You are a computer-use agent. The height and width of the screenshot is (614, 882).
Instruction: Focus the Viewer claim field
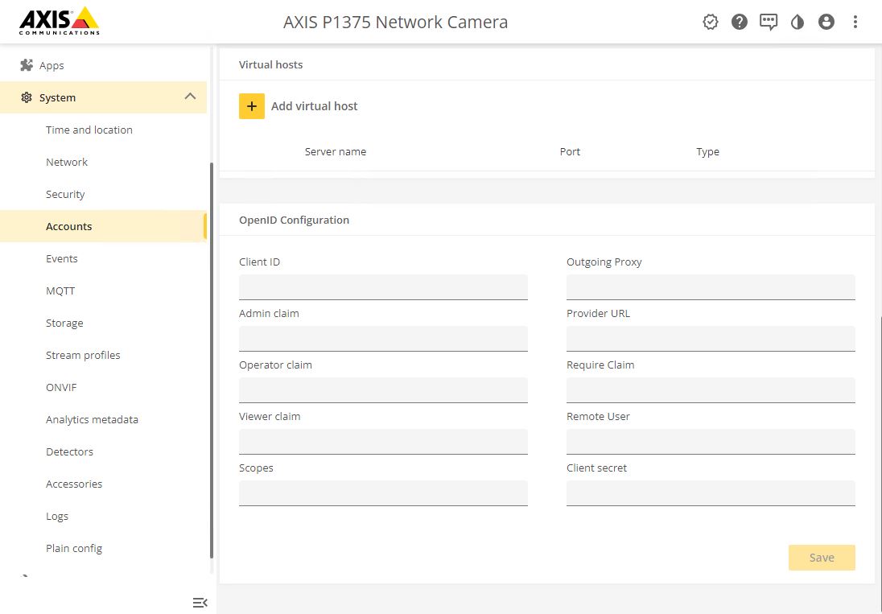383,442
